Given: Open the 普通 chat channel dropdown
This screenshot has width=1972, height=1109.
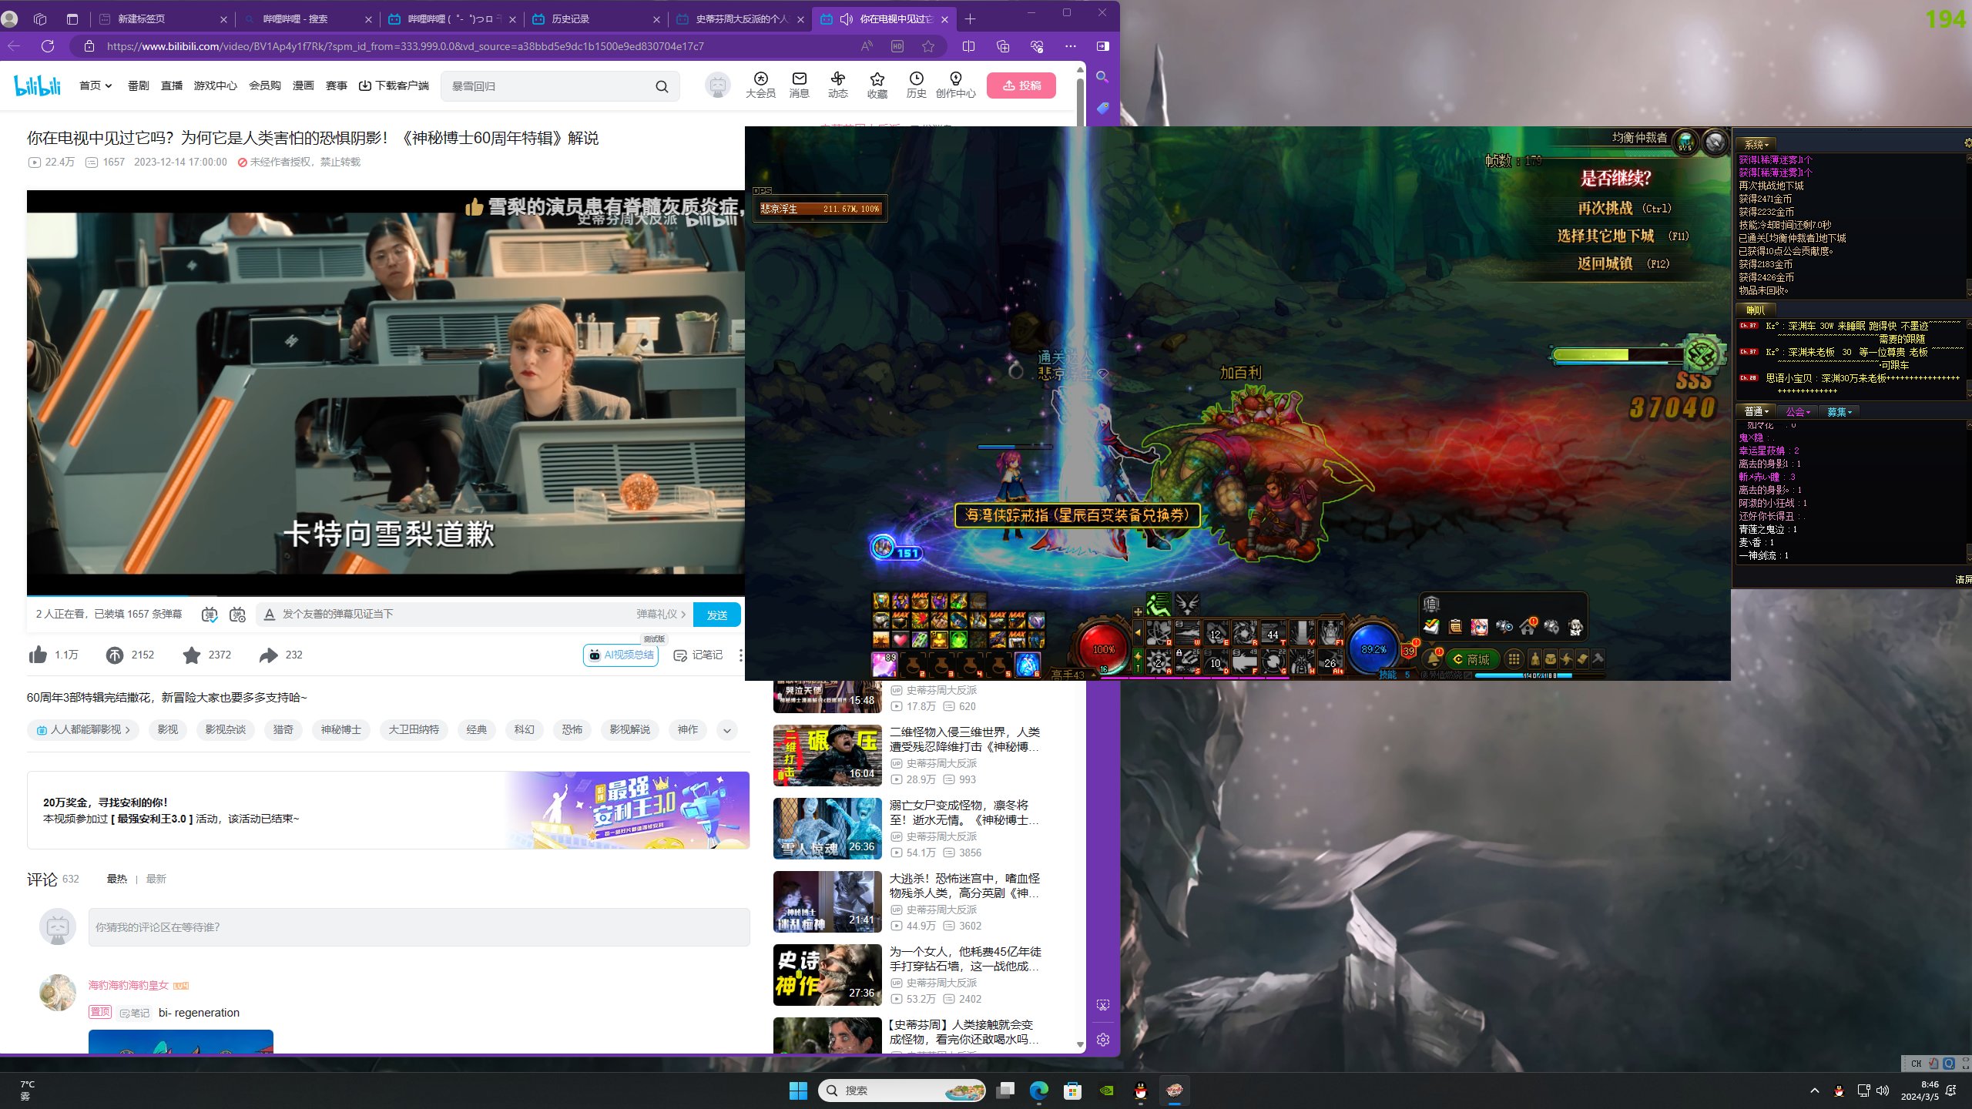Looking at the screenshot, I should (1756, 411).
